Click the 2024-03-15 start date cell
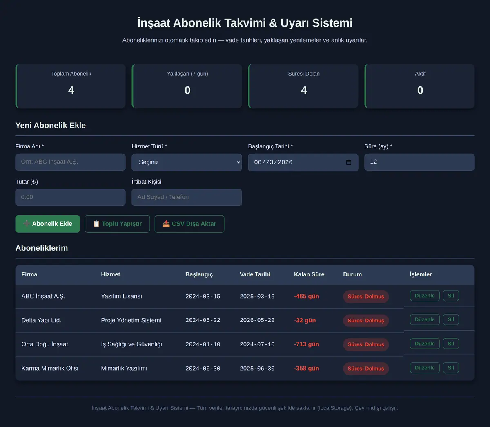The image size is (490, 427). click(203, 297)
